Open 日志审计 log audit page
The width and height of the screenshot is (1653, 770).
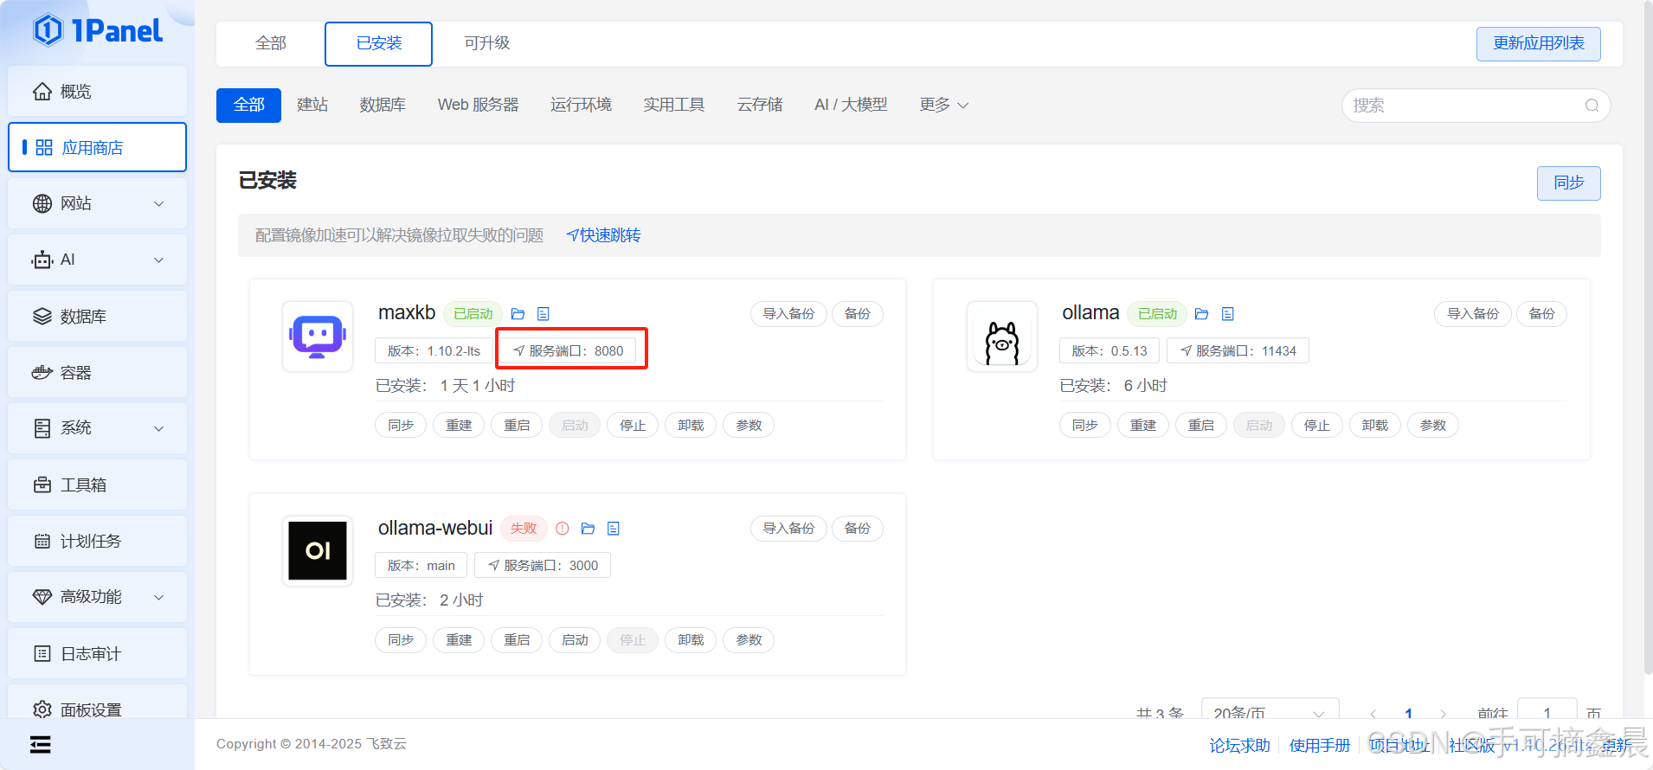(x=98, y=654)
